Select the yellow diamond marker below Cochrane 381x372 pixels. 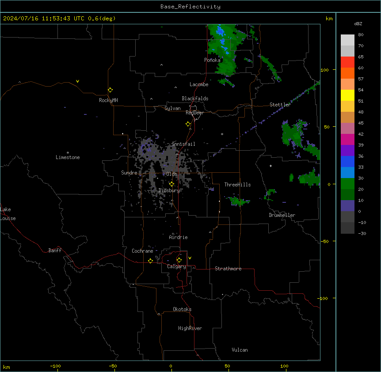click(150, 261)
